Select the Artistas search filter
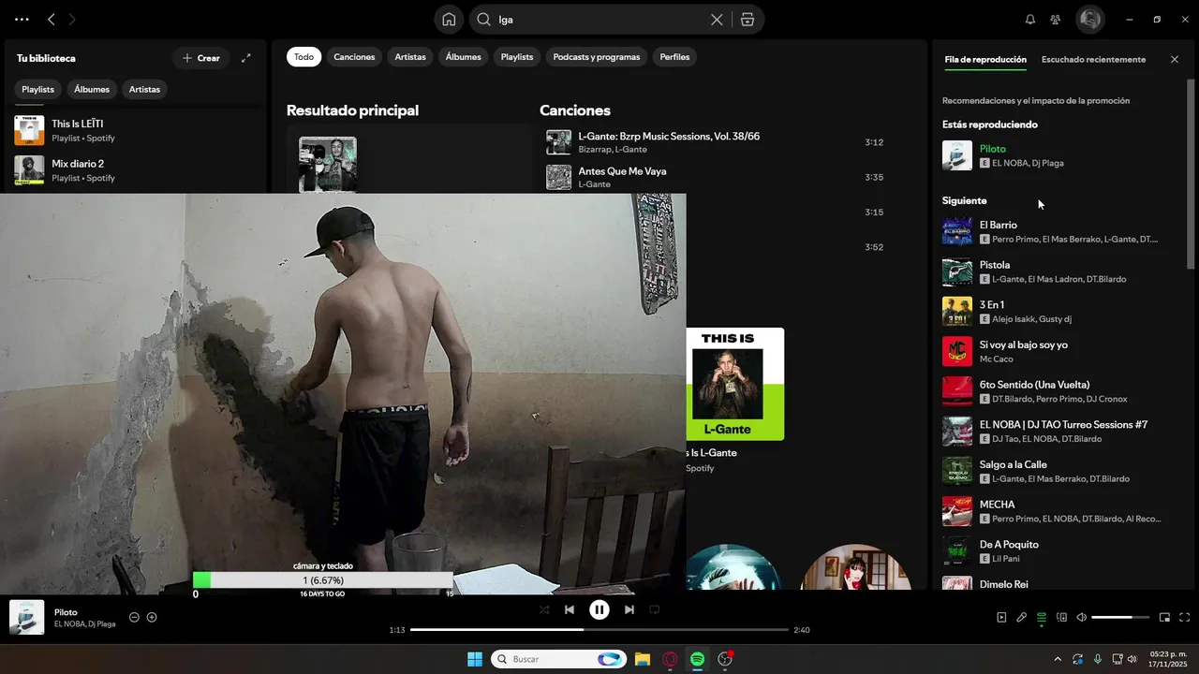Image resolution: width=1199 pixels, height=674 pixels. click(410, 57)
